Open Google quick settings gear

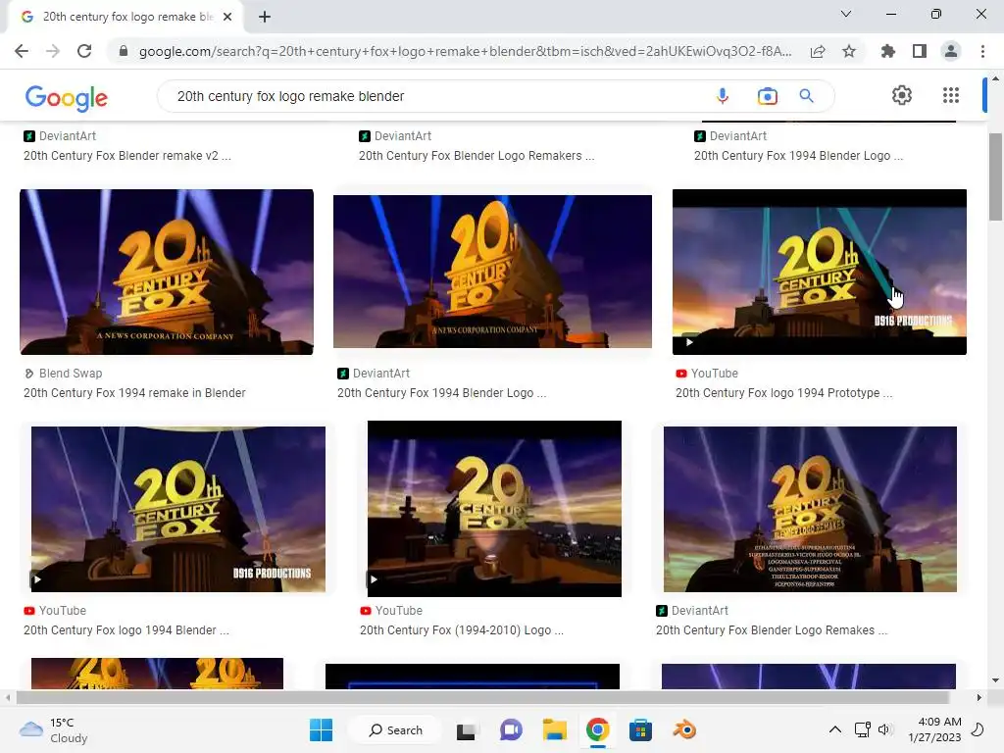(x=902, y=95)
